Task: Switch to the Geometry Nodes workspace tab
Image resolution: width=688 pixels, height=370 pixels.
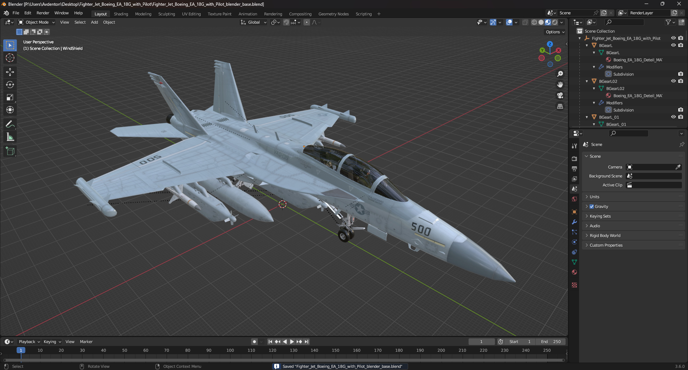Action: pyautogui.click(x=333, y=14)
